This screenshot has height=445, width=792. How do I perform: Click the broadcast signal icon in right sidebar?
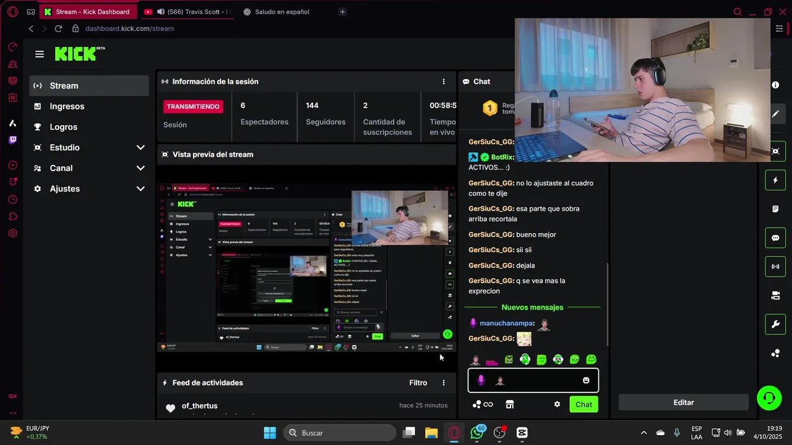(x=775, y=266)
